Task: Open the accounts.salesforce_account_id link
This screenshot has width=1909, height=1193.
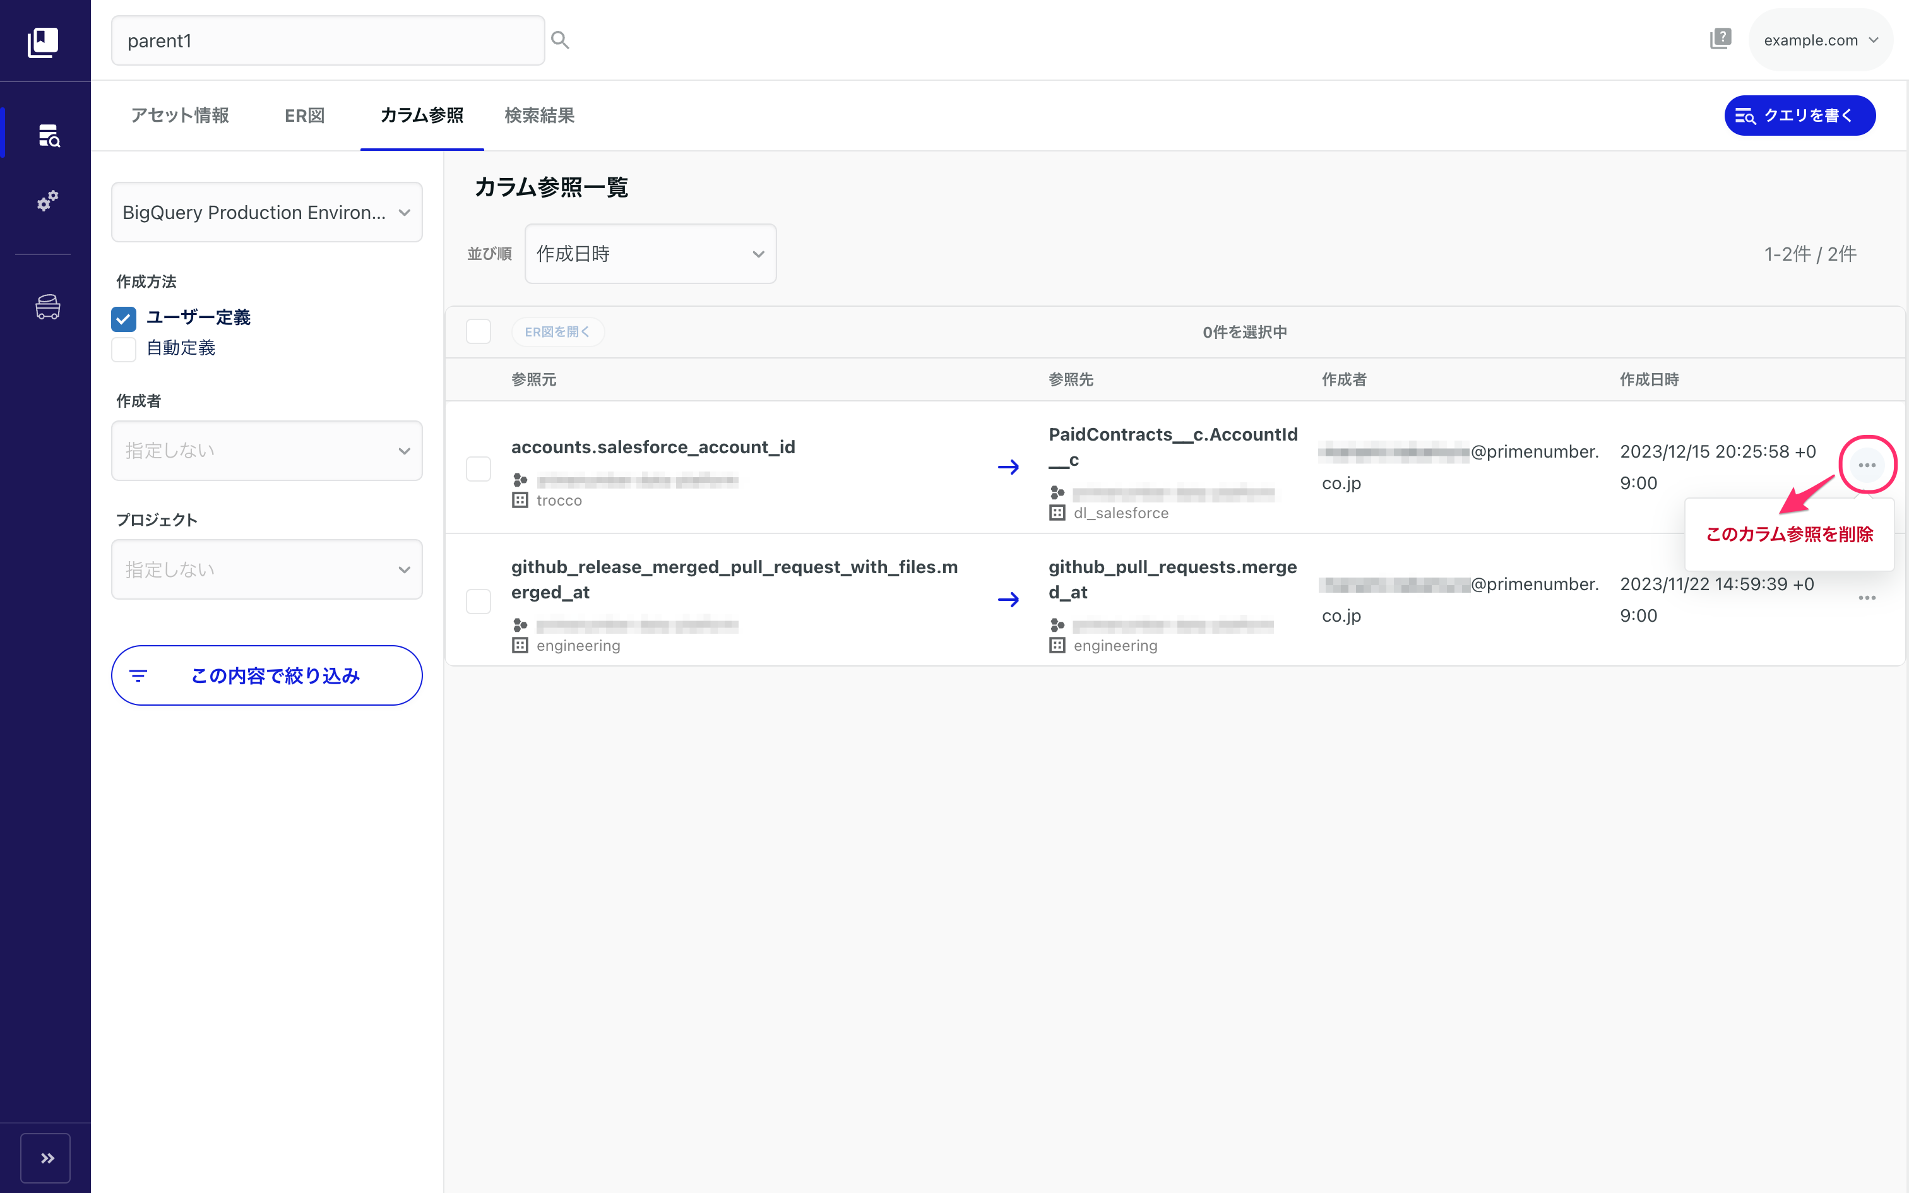Action: click(x=653, y=448)
